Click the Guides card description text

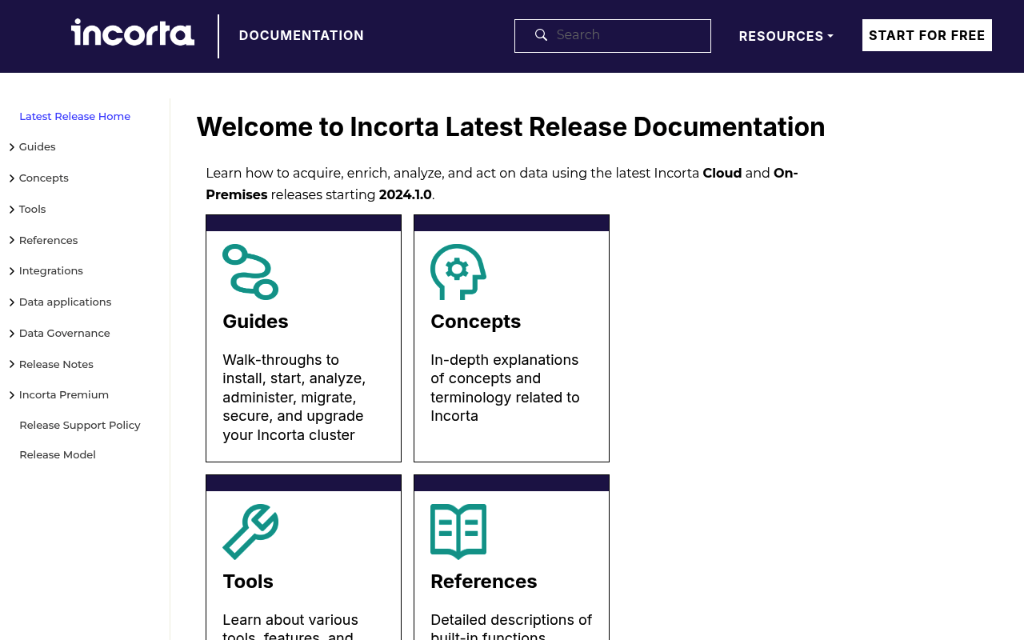click(x=294, y=398)
